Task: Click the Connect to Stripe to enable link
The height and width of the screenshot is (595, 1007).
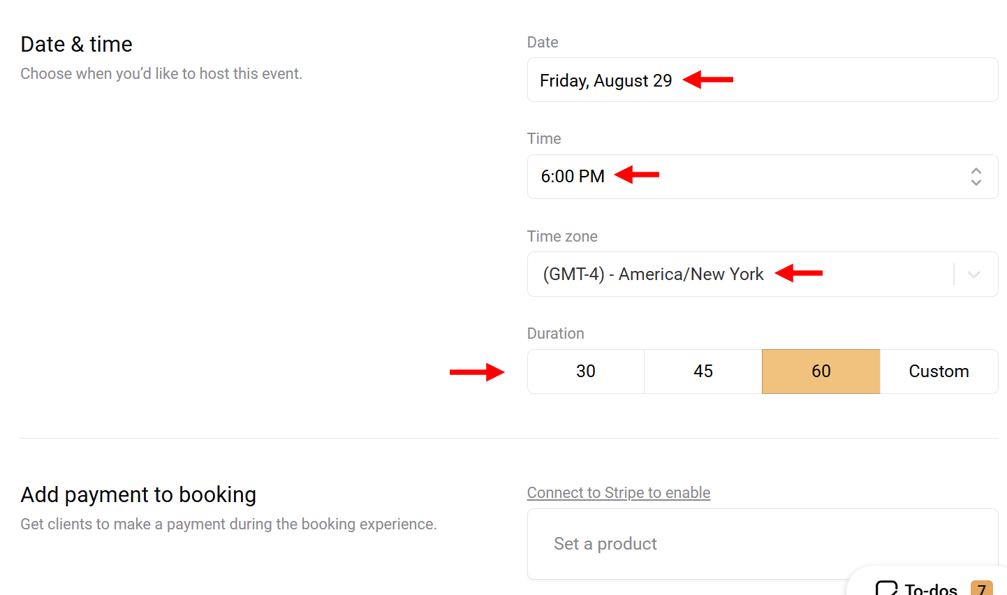Action: coord(618,492)
